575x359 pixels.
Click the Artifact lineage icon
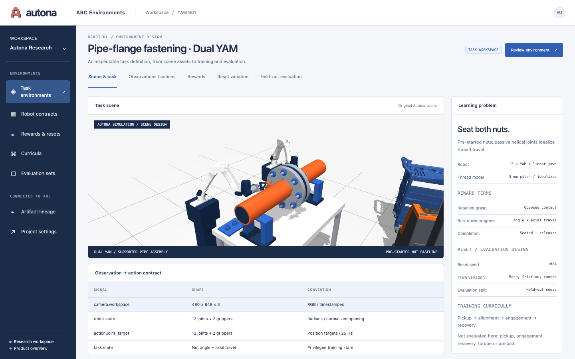coord(13,212)
